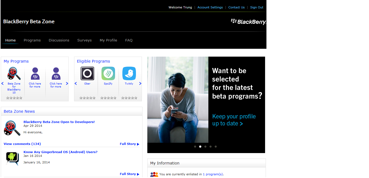Rate the Twittly program with stars

(129, 98)
